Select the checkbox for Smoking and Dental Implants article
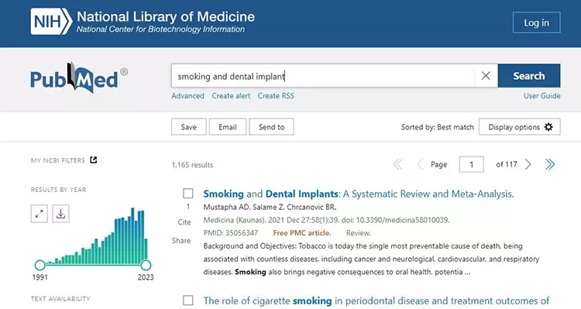 188,194
